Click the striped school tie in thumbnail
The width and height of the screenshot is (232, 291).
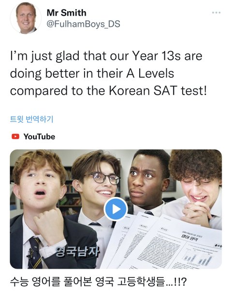[35, 252]
